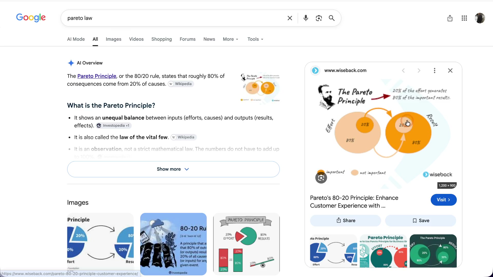Open three-dot menu in image panel
493x277 pixels.
[434, 71]
